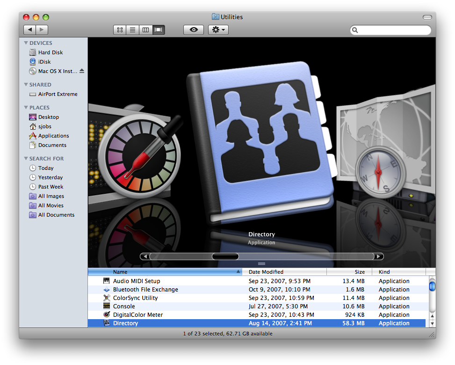The height and width of the screenshot is (365, 455).
Task: Click the list scrollbar thumb
Action: click(x=432, y=286)
